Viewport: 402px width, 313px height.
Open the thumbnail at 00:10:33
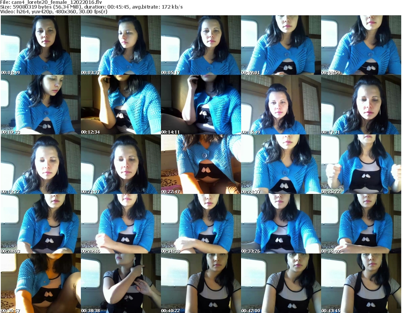[x=41, y=105]
